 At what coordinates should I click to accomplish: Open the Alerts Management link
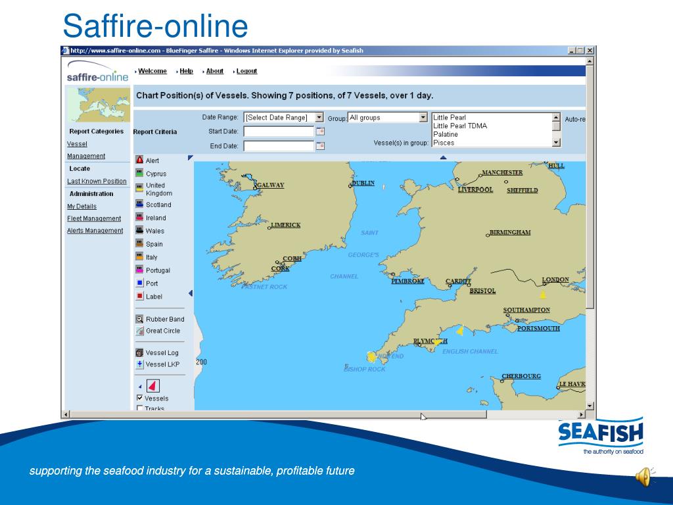(x=95, y=231)
